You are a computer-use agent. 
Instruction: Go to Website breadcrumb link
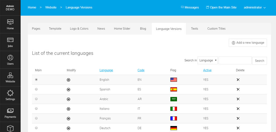coord(51,7)
